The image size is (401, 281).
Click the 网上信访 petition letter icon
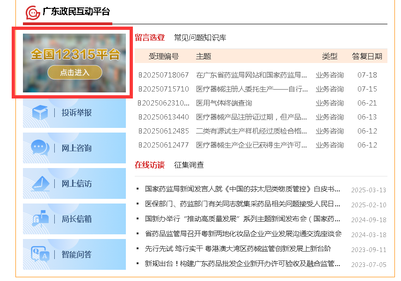pos(41,183)
